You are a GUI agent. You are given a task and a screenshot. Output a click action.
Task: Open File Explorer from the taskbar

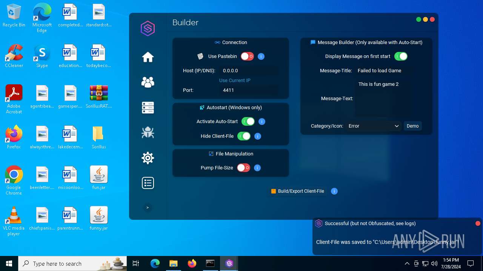point(173,263)
